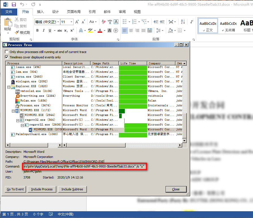The image size is (253, 218).
Task: Click the Life Time column header
Action: (133, 63)
